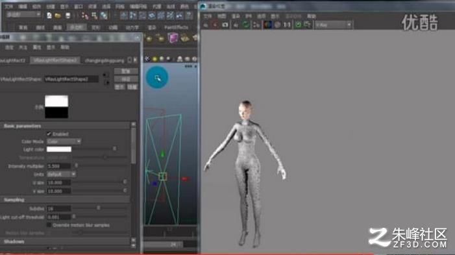
Task: Open the first (File) menu in Maya menu bar
Action: pos(8,6)
